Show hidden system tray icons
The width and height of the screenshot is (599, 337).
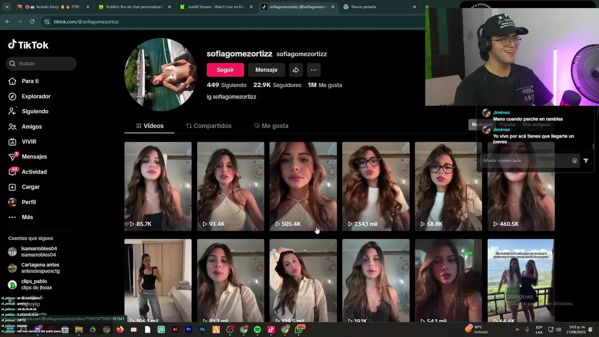pos(517,330)
